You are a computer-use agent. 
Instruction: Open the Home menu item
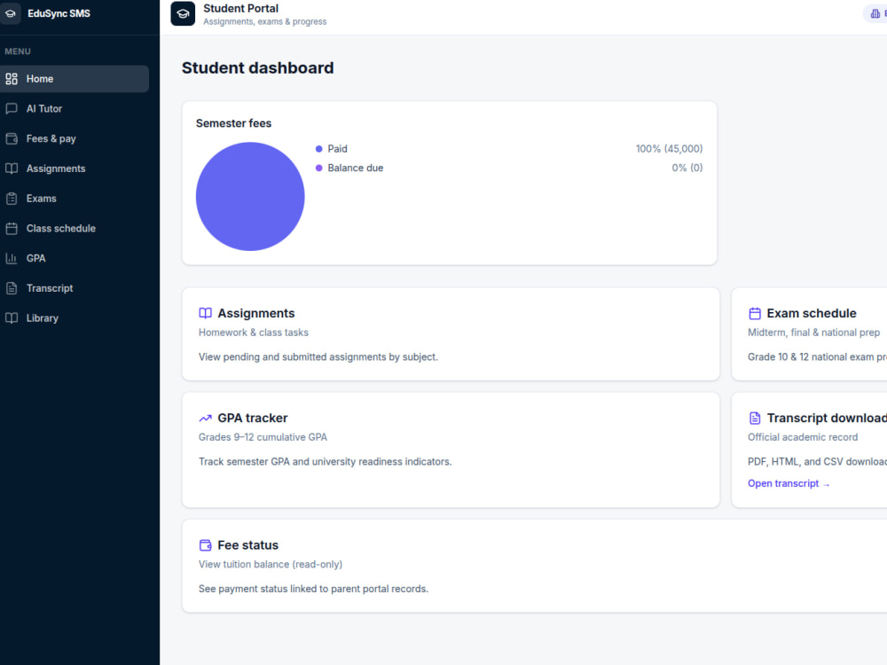[x=75, y=79]
